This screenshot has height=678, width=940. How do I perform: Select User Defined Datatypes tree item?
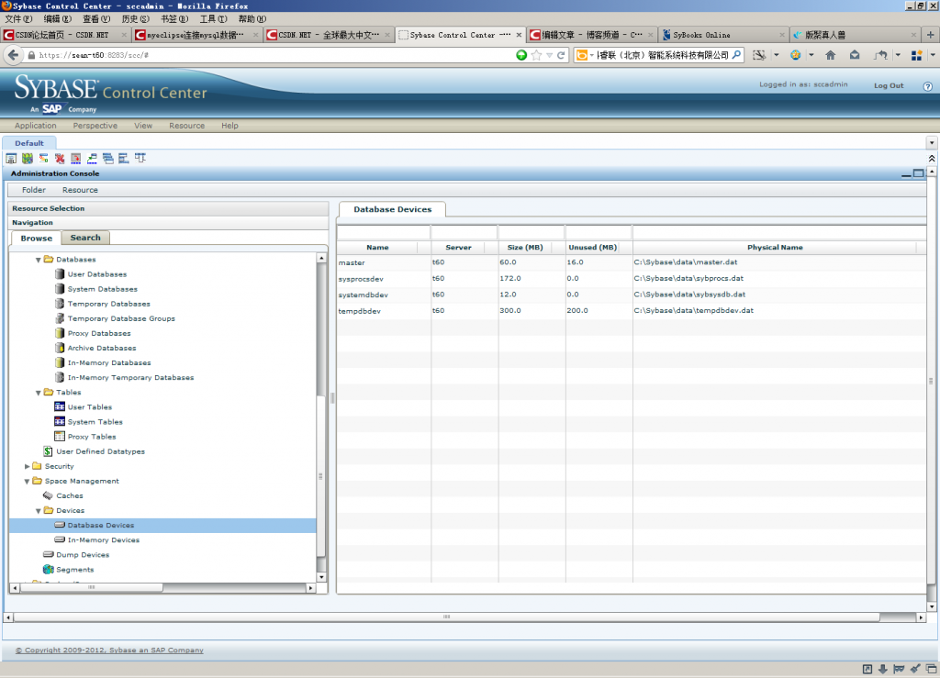coord(100,451)
